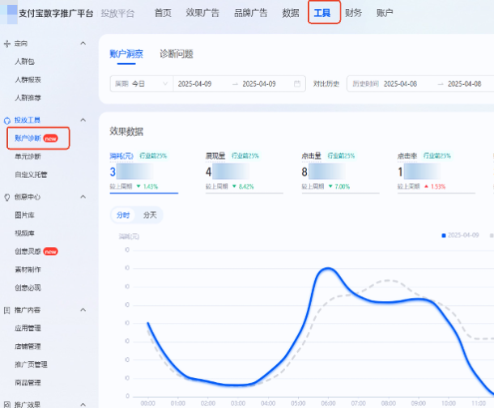Open 数据 in top navigation
This screenshot has width=494, height=408.
(291, 13)
